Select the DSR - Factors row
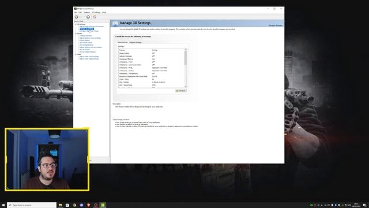 click(151, 82)
